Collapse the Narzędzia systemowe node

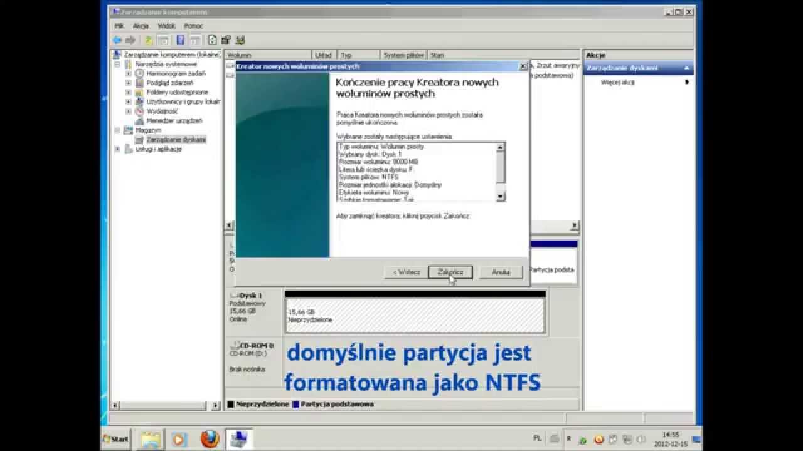117,64
